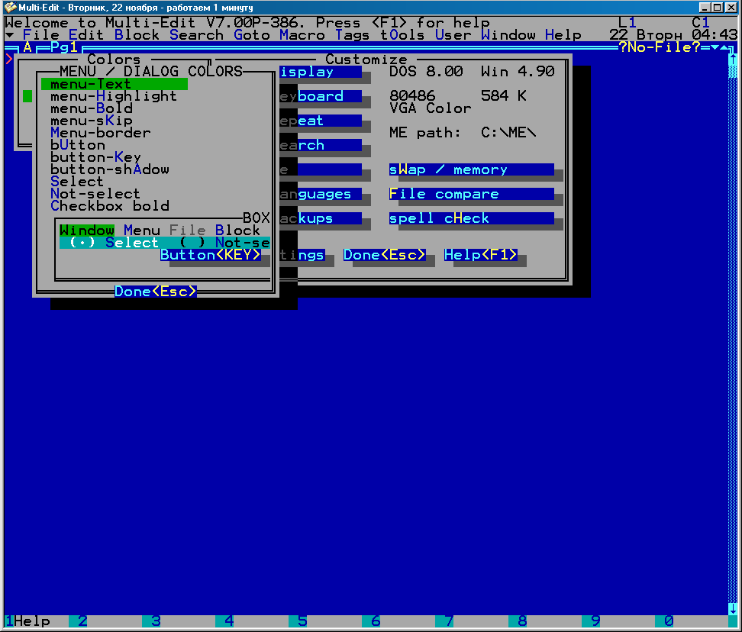Click the 'Window' item in preview box
Image resolution: width=742 pixels, height=632 pixels.
[87, 231]
